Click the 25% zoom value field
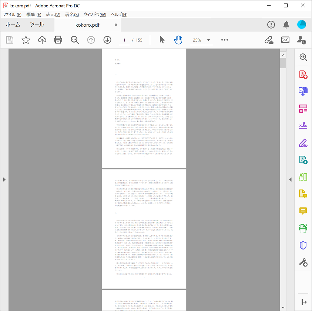Viewport: 312px width, 311px height. [197, 40]
